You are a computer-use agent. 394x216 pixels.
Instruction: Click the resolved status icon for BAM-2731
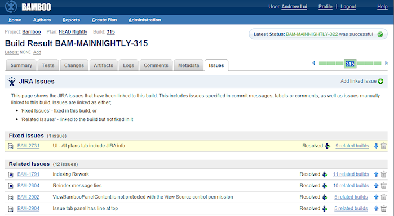(327, 146)
